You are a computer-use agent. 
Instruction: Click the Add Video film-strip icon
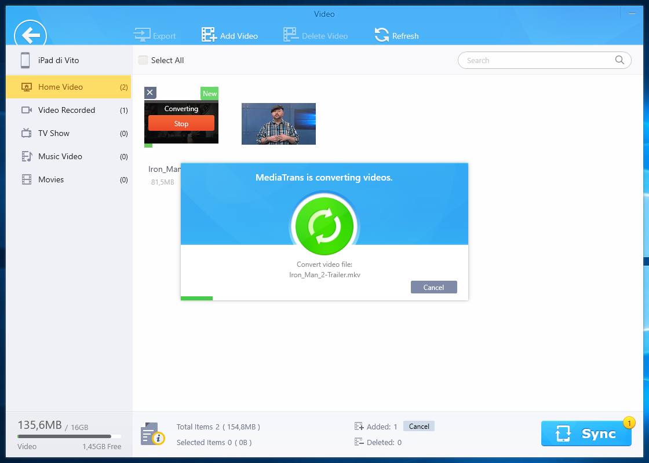coord(209,35)
